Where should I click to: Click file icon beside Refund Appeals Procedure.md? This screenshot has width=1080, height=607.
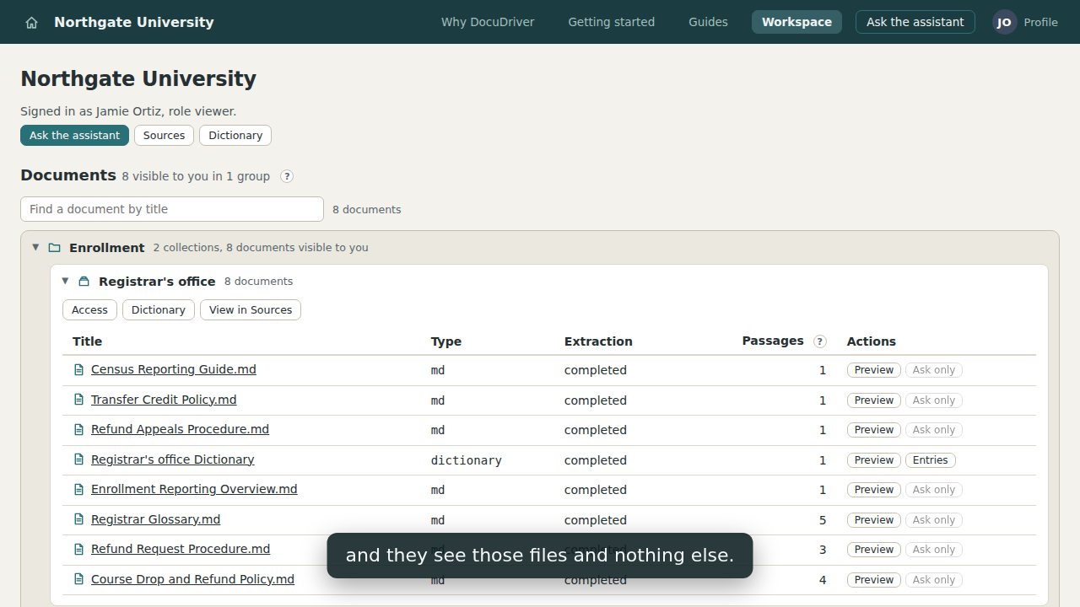[79, 430]
